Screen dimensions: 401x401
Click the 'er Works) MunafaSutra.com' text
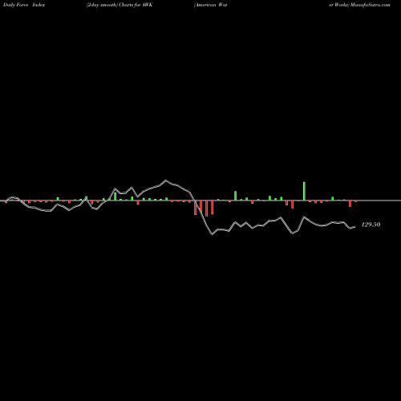pyautogui.click(x=359, y=5)
